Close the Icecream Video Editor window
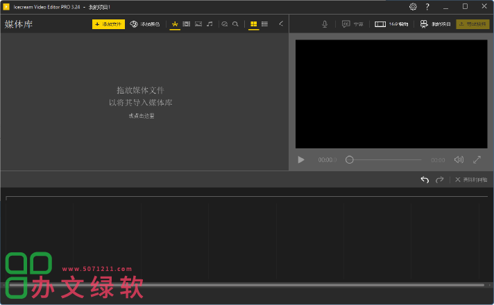 (x=484, y=7)
